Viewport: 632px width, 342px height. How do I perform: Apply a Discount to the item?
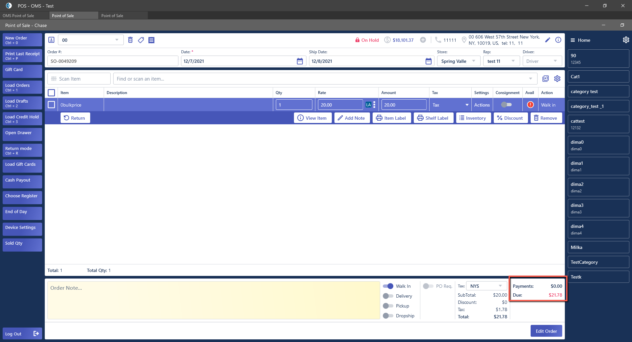click(511, 118)
